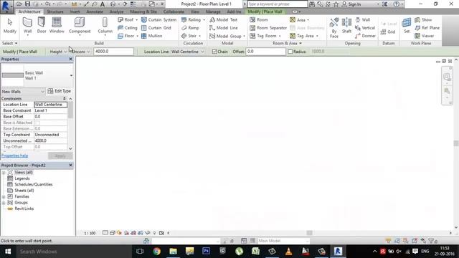459x258 pixels.
Task: Select the By Face opening tool
Action: 333,28
